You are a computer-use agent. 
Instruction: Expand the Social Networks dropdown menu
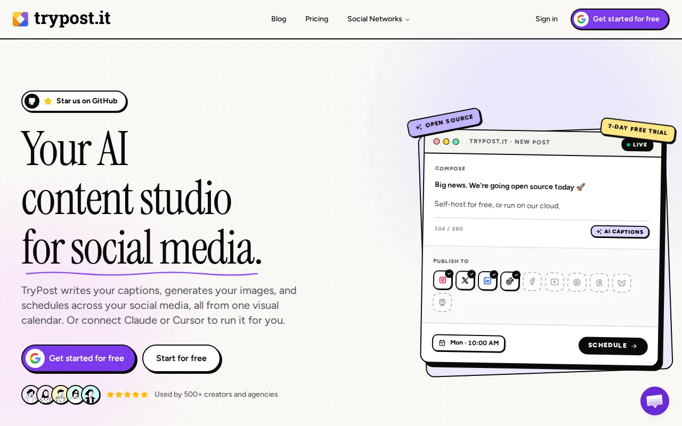click(x=379, y=19)
